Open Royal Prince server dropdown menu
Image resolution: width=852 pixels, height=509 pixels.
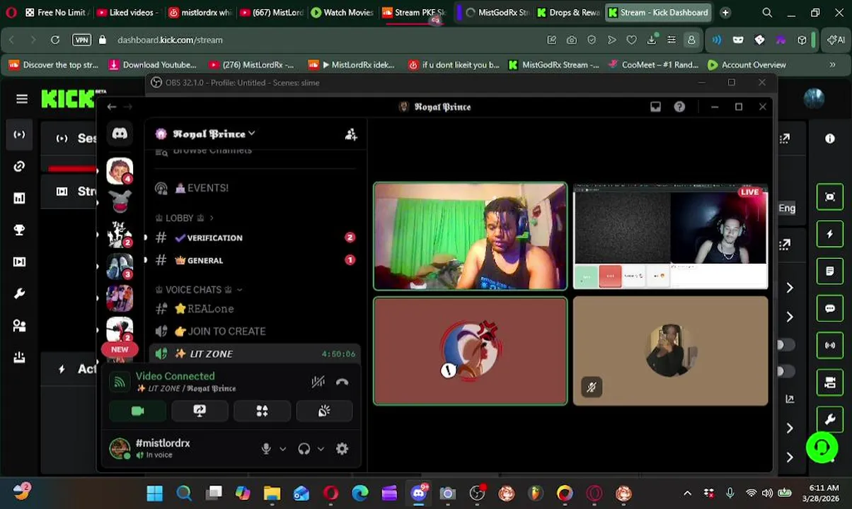point(212,134)
